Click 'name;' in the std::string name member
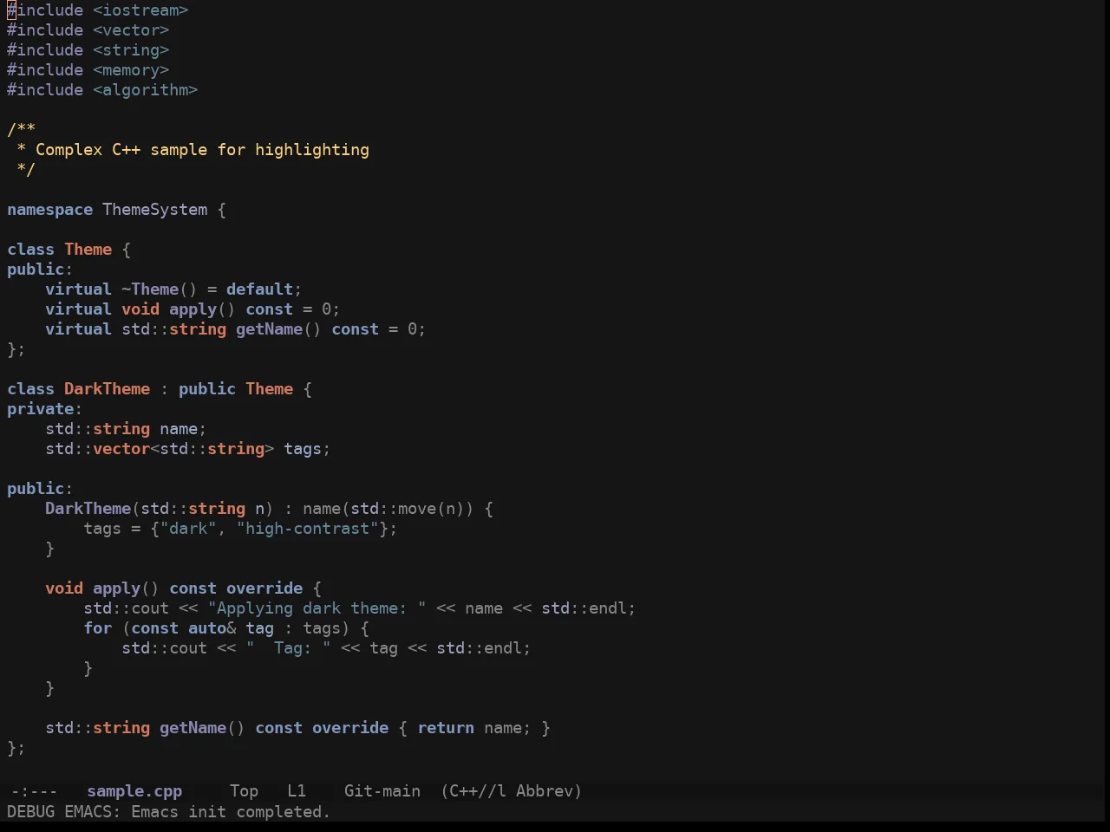This screenshot has width=1110, height=832. 183,429
